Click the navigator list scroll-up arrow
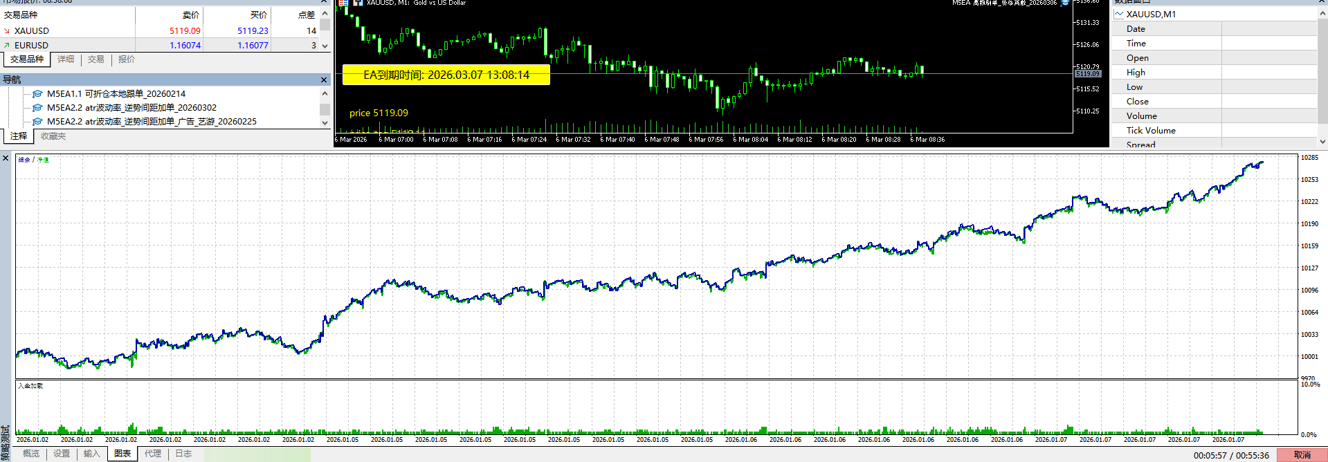 click(325, 93)
